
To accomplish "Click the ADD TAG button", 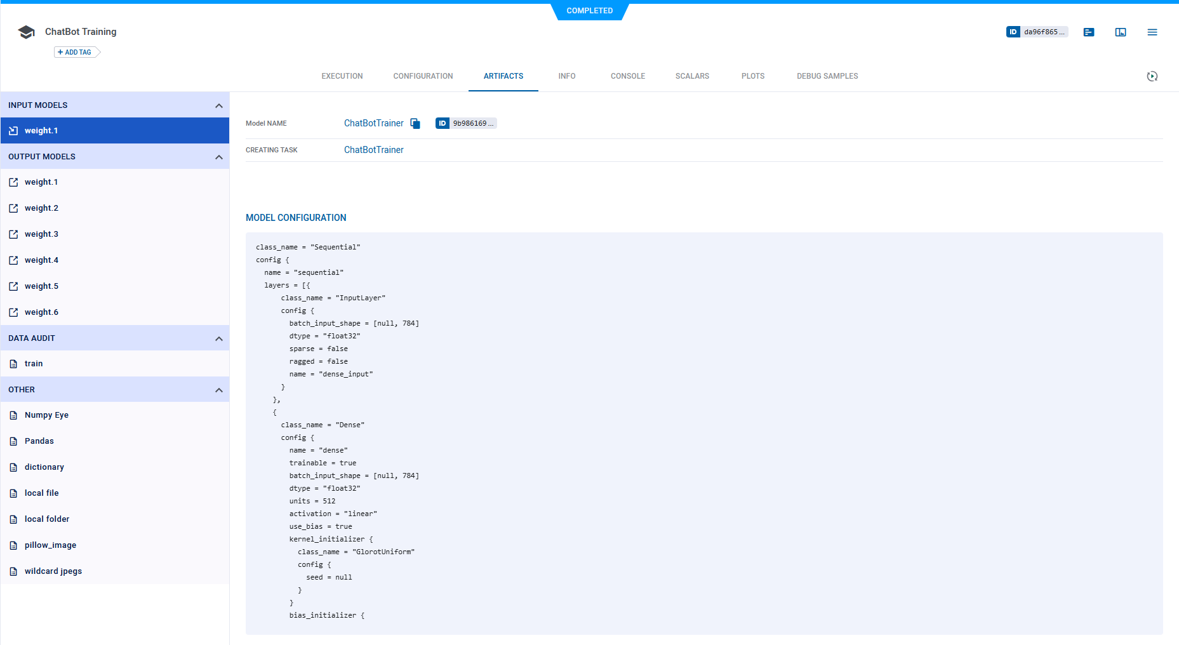I will [x=76, y=51].
